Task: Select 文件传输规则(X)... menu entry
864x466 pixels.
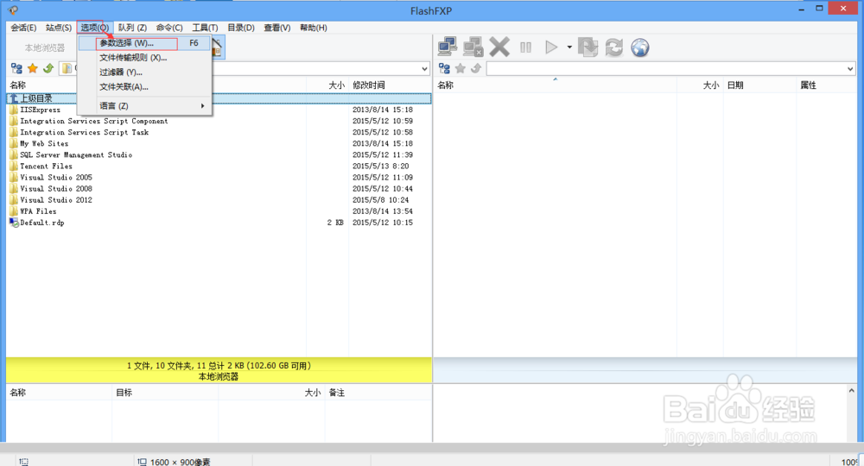Action: pos(144,58)
